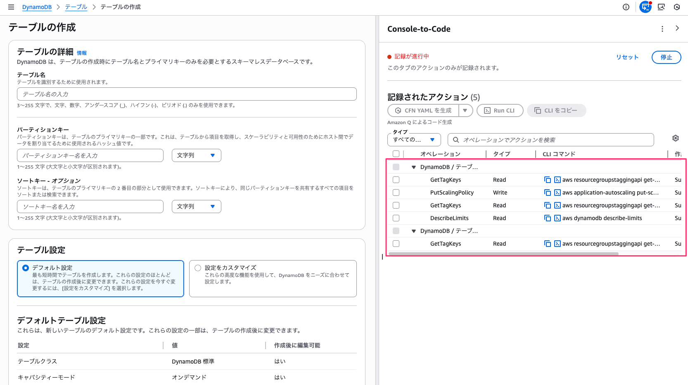Check the last GetTagKeys row checkbox

click(396, 244)
